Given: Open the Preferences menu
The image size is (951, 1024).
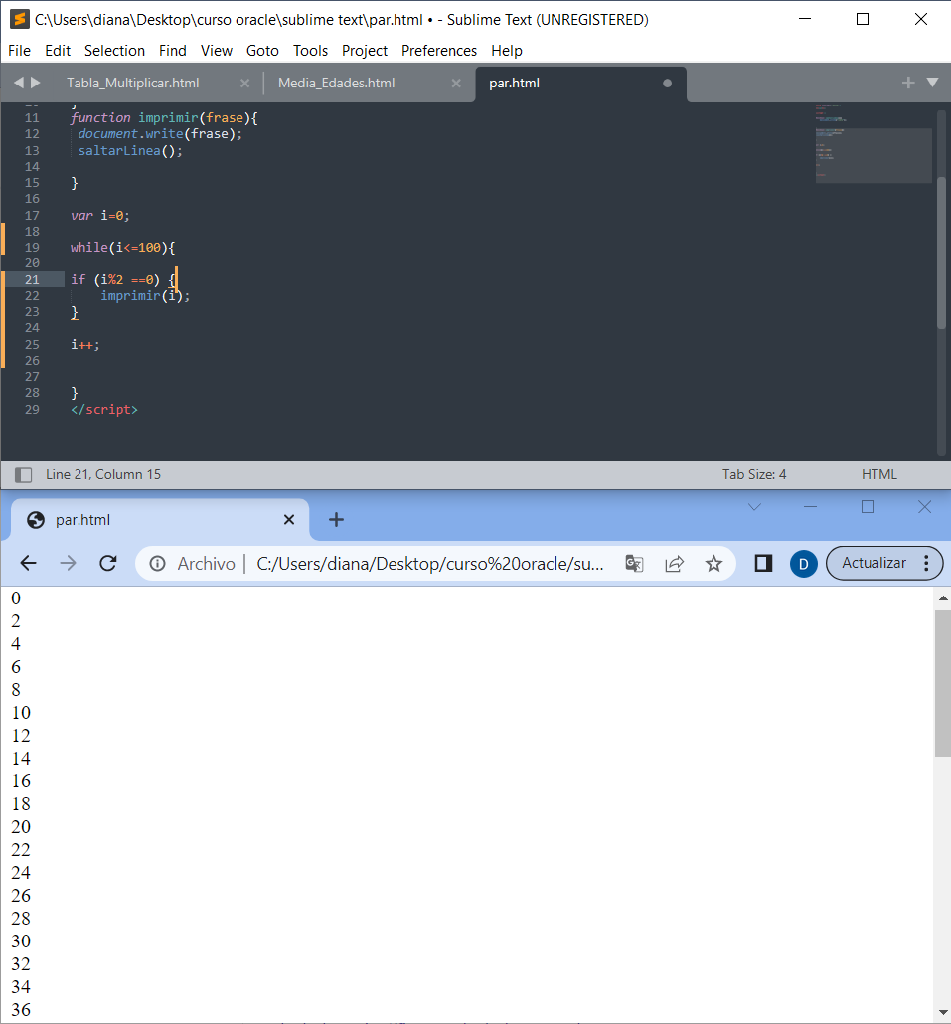Looking at the screenshot, I should (438, 51).
